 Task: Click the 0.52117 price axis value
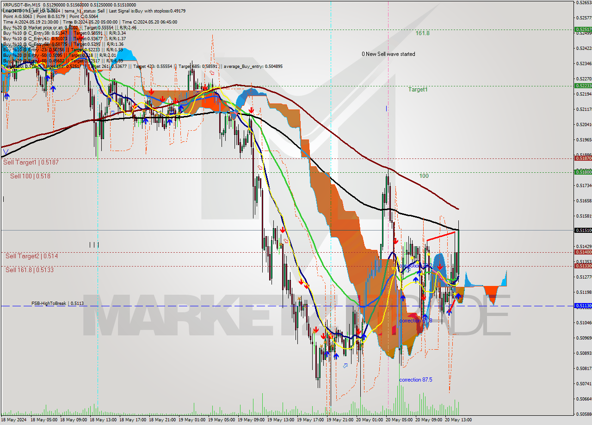tap(584, 109)
